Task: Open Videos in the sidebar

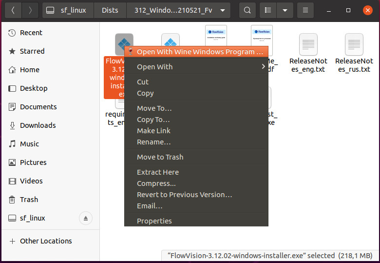Action: (50, 181)
